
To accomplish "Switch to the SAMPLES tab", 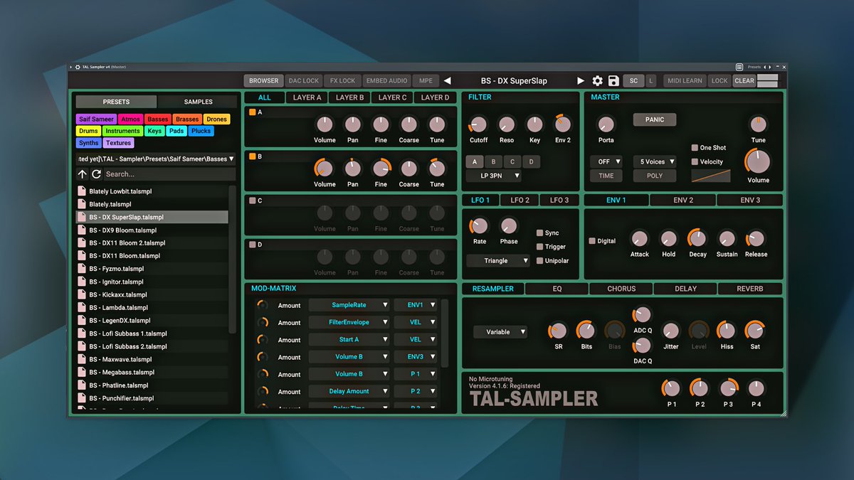I will point(198,102).
